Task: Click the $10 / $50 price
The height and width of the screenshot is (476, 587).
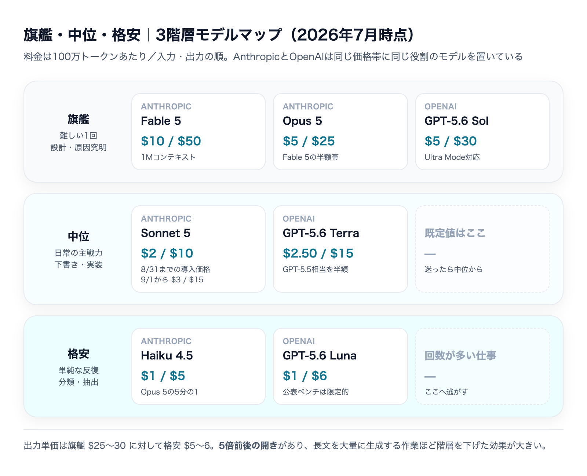Action: (x=171, y=141)
